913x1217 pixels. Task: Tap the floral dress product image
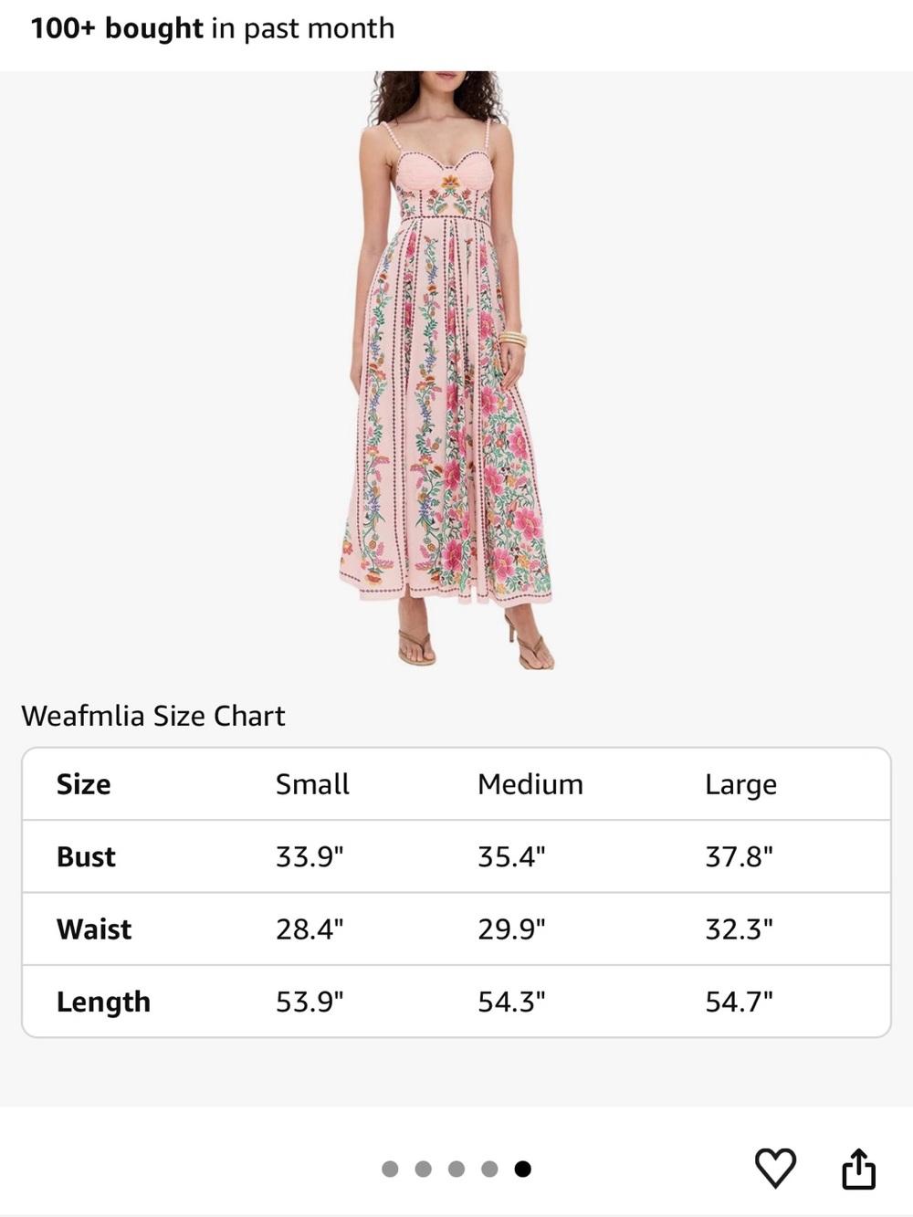446,370
